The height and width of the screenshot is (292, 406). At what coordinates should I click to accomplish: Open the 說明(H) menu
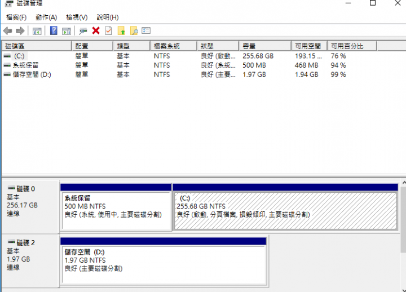108,17
